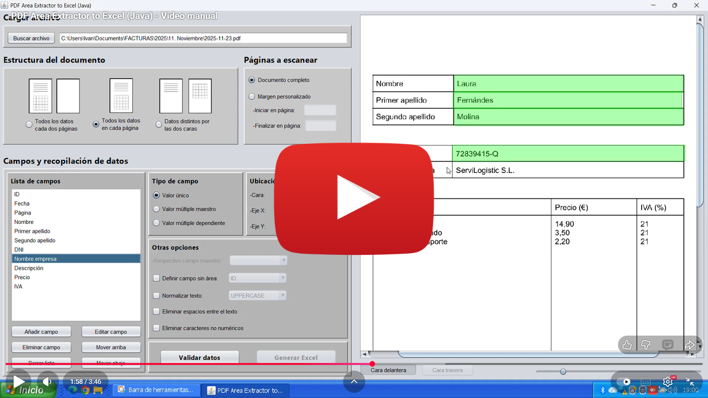Dislike the video with thumbs down
The height and width of the screenshot is (398, 708).
[645, 344]
